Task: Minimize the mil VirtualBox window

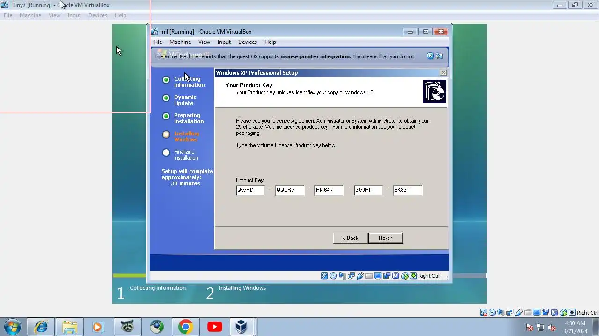Action: click(410, 32)
